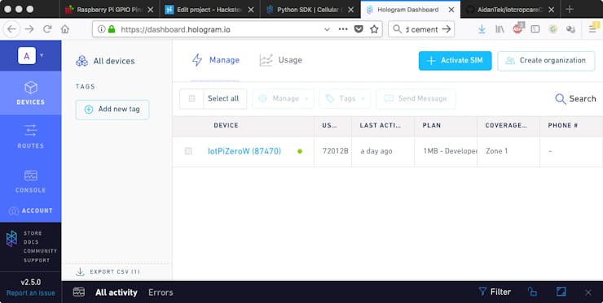Open the Tags dropdown in toolbar
603x303 pixels.
tap(345, 99)
